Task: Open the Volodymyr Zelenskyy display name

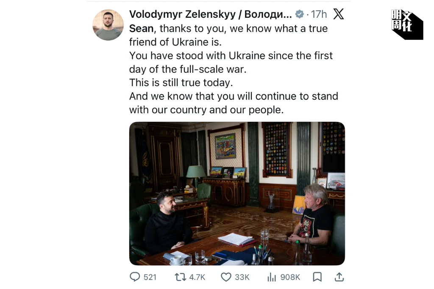Action: tap(210, 14)
